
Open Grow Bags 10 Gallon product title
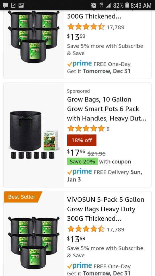(107, 109)
